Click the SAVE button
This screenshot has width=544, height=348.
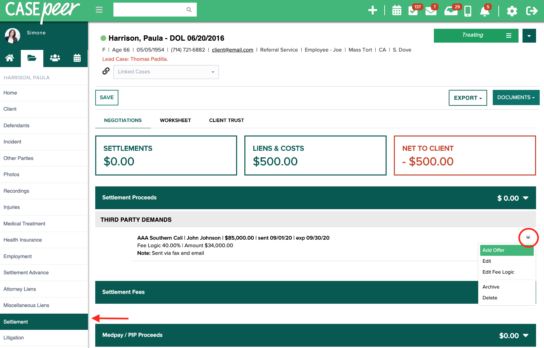click(106, 97)
